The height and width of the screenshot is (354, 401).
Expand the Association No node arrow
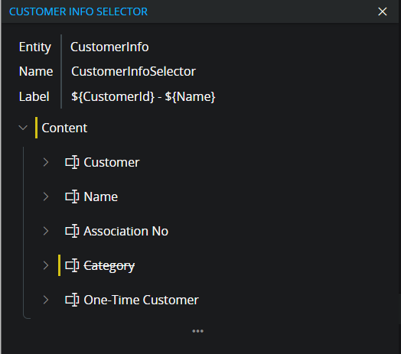[x=46, y=231]
